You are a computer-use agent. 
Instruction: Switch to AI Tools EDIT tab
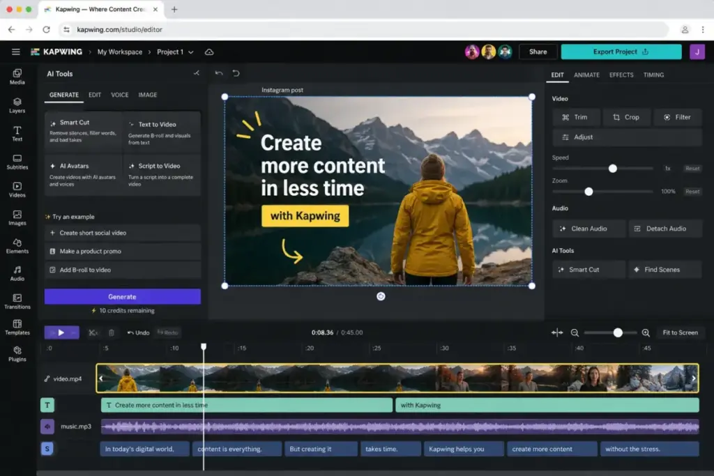click(x=95, y=95)
